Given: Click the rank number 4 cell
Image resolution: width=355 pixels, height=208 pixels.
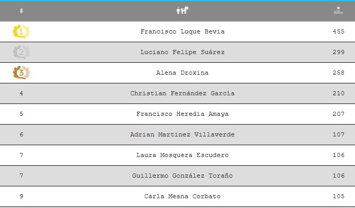Looking at the screenshot, I should [x=21, y=94].
